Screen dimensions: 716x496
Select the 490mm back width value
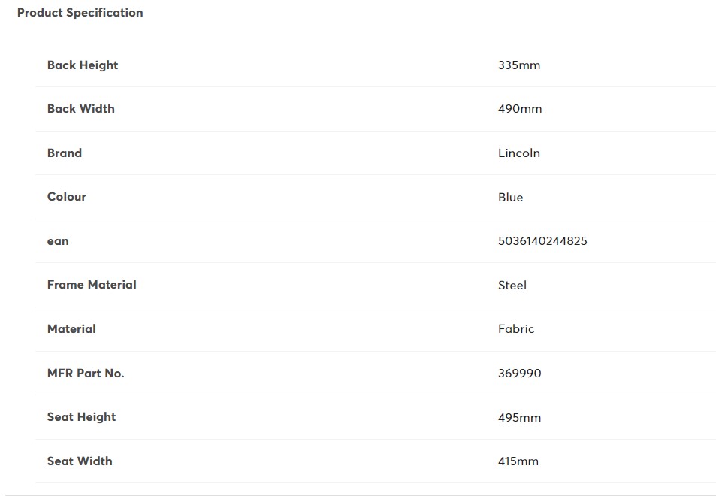pos(520,109)
